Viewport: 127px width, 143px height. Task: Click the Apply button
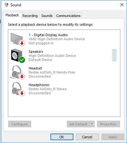tap(113, 137)
